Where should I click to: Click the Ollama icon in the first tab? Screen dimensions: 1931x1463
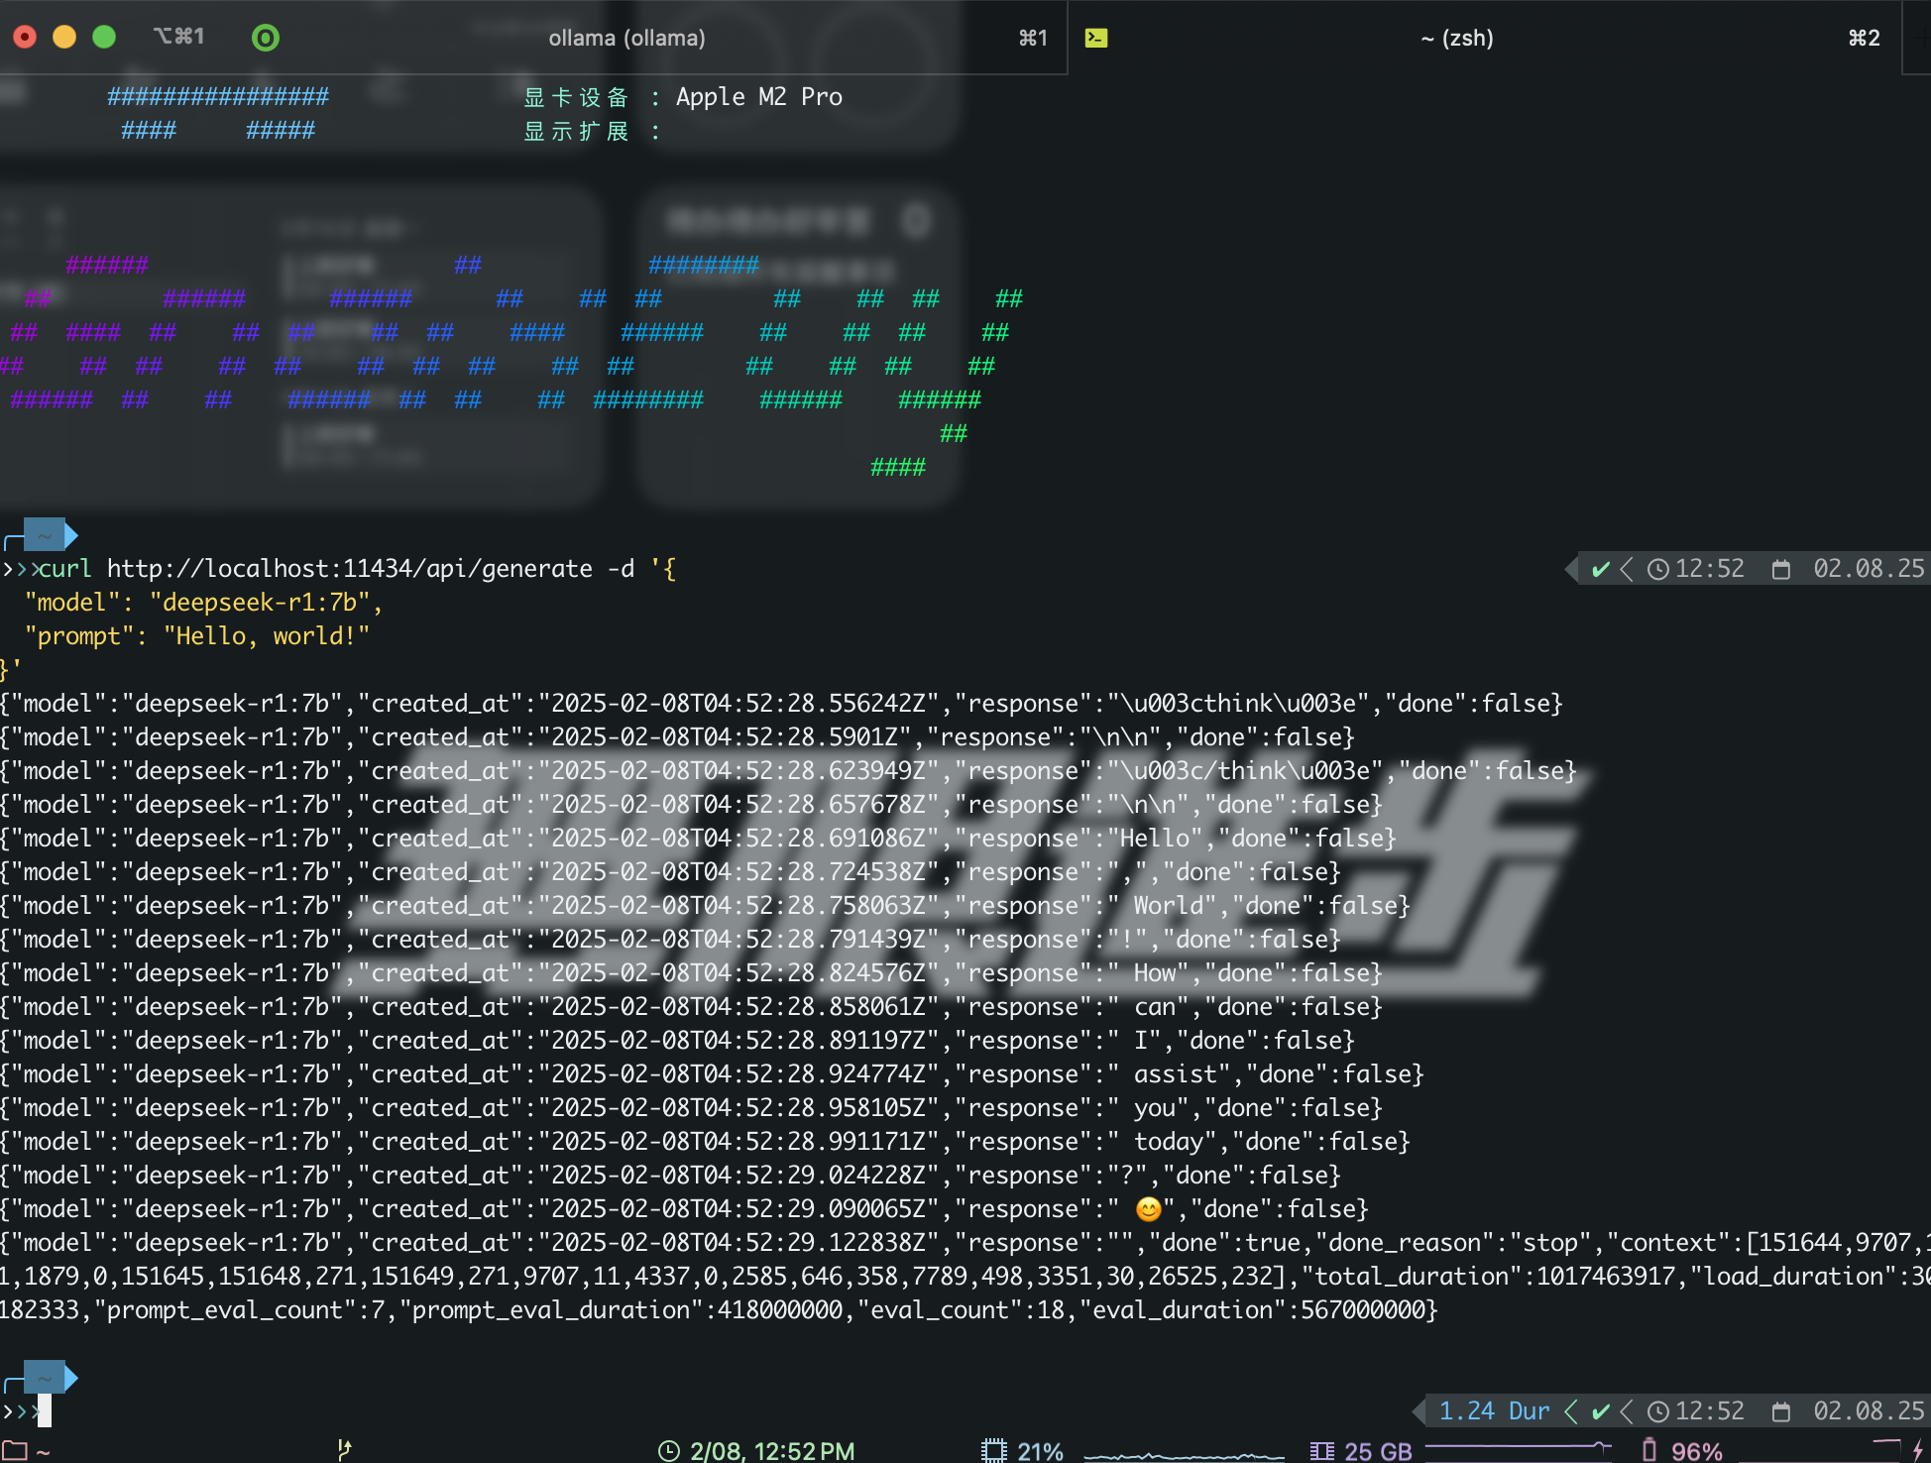(x=266, y=38)
